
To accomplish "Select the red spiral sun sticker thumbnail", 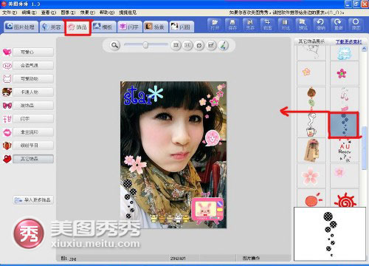I will (x=345, y=199).
